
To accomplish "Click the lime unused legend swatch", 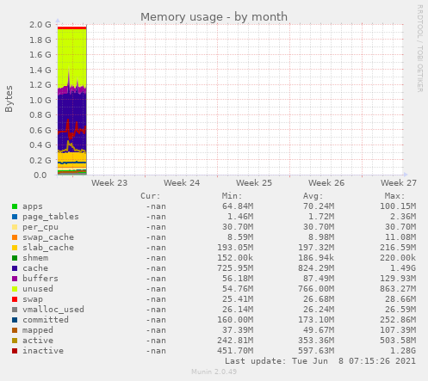I will pyautogui.click(x=15, y=289).
